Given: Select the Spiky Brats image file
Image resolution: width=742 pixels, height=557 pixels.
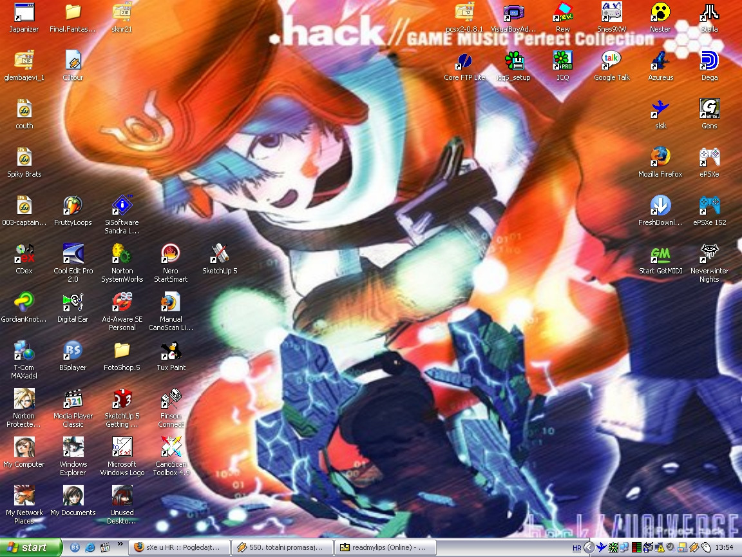Looking at the screenshot, I should click(24, 162).
